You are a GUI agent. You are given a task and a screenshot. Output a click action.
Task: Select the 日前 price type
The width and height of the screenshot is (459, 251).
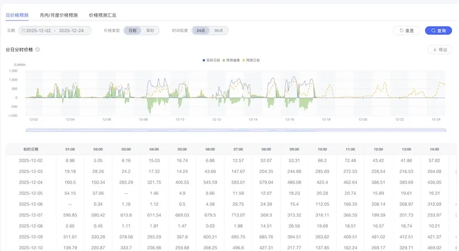click(x=133, y=30)
